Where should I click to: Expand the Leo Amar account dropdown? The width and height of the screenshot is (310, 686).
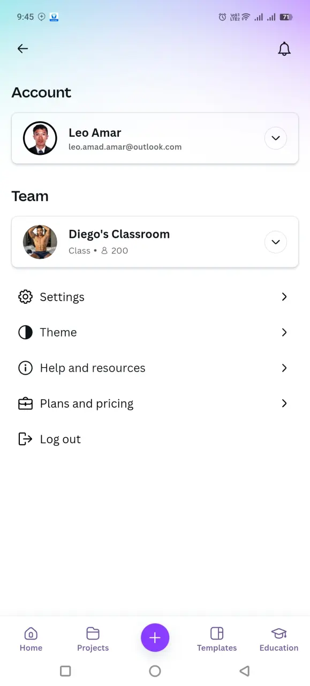pos(276,138)
